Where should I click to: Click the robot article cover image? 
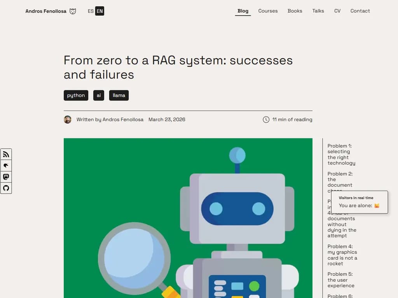pyautogui.click(x=188, y=217)
